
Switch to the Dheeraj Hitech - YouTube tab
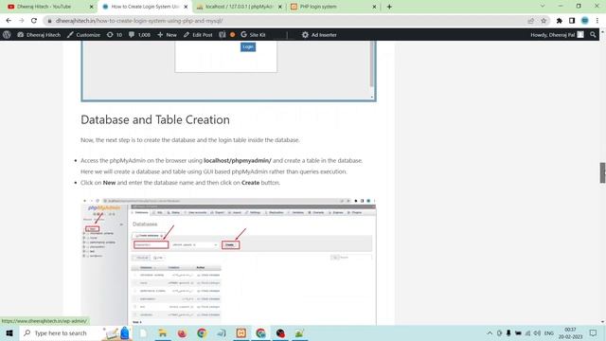(x=45, y=7)
